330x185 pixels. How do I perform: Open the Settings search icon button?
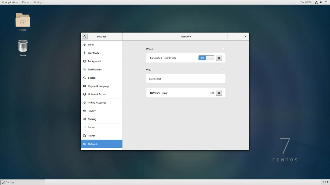click(85, 37)
